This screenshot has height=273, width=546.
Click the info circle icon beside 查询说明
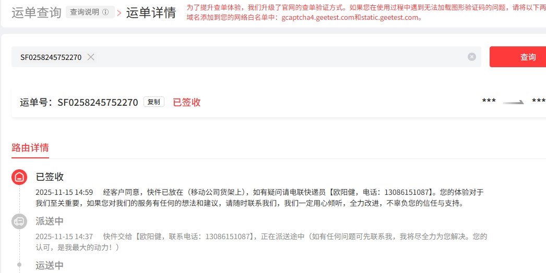pos(105,13)
